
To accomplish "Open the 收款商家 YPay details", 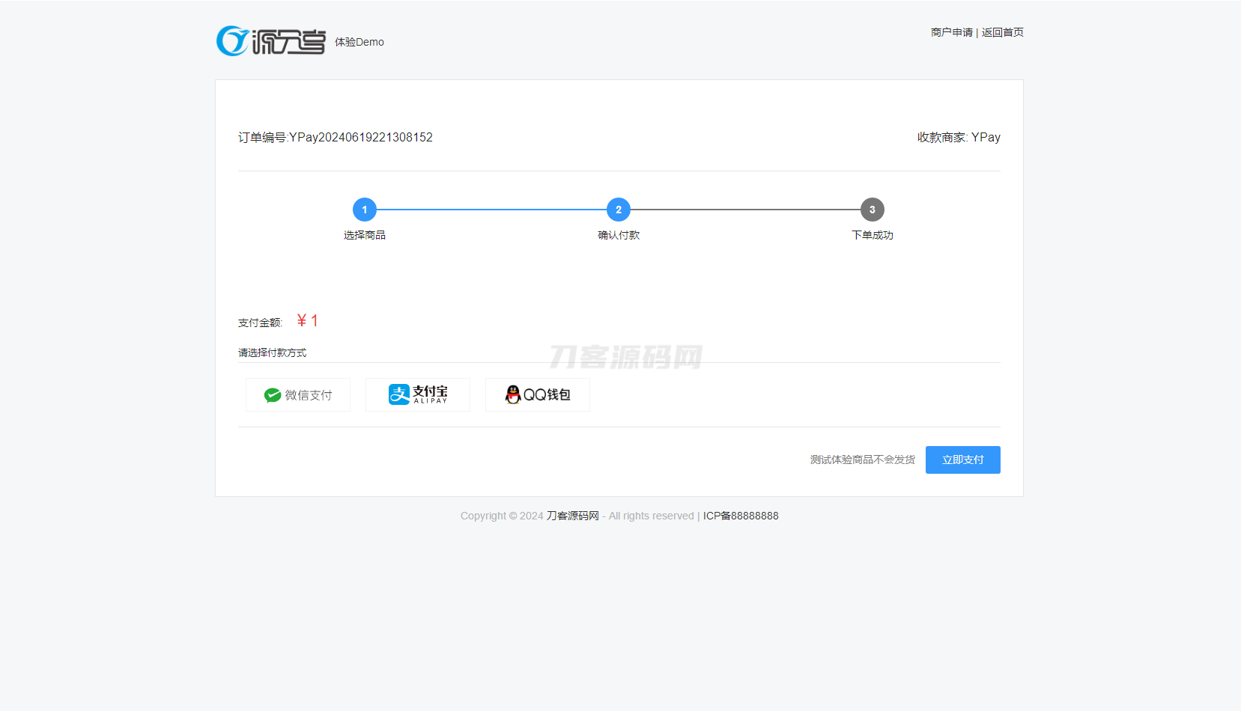I will 959,137.
